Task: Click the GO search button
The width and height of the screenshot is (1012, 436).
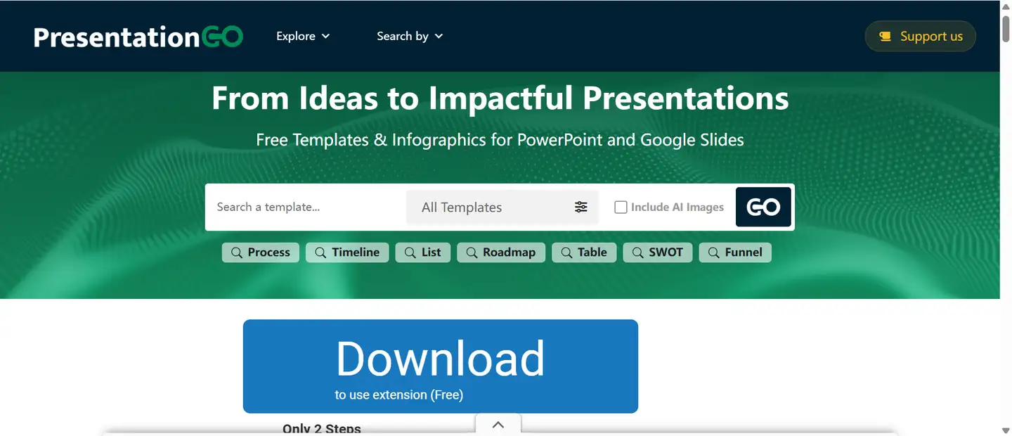Action: pos(763,207)
